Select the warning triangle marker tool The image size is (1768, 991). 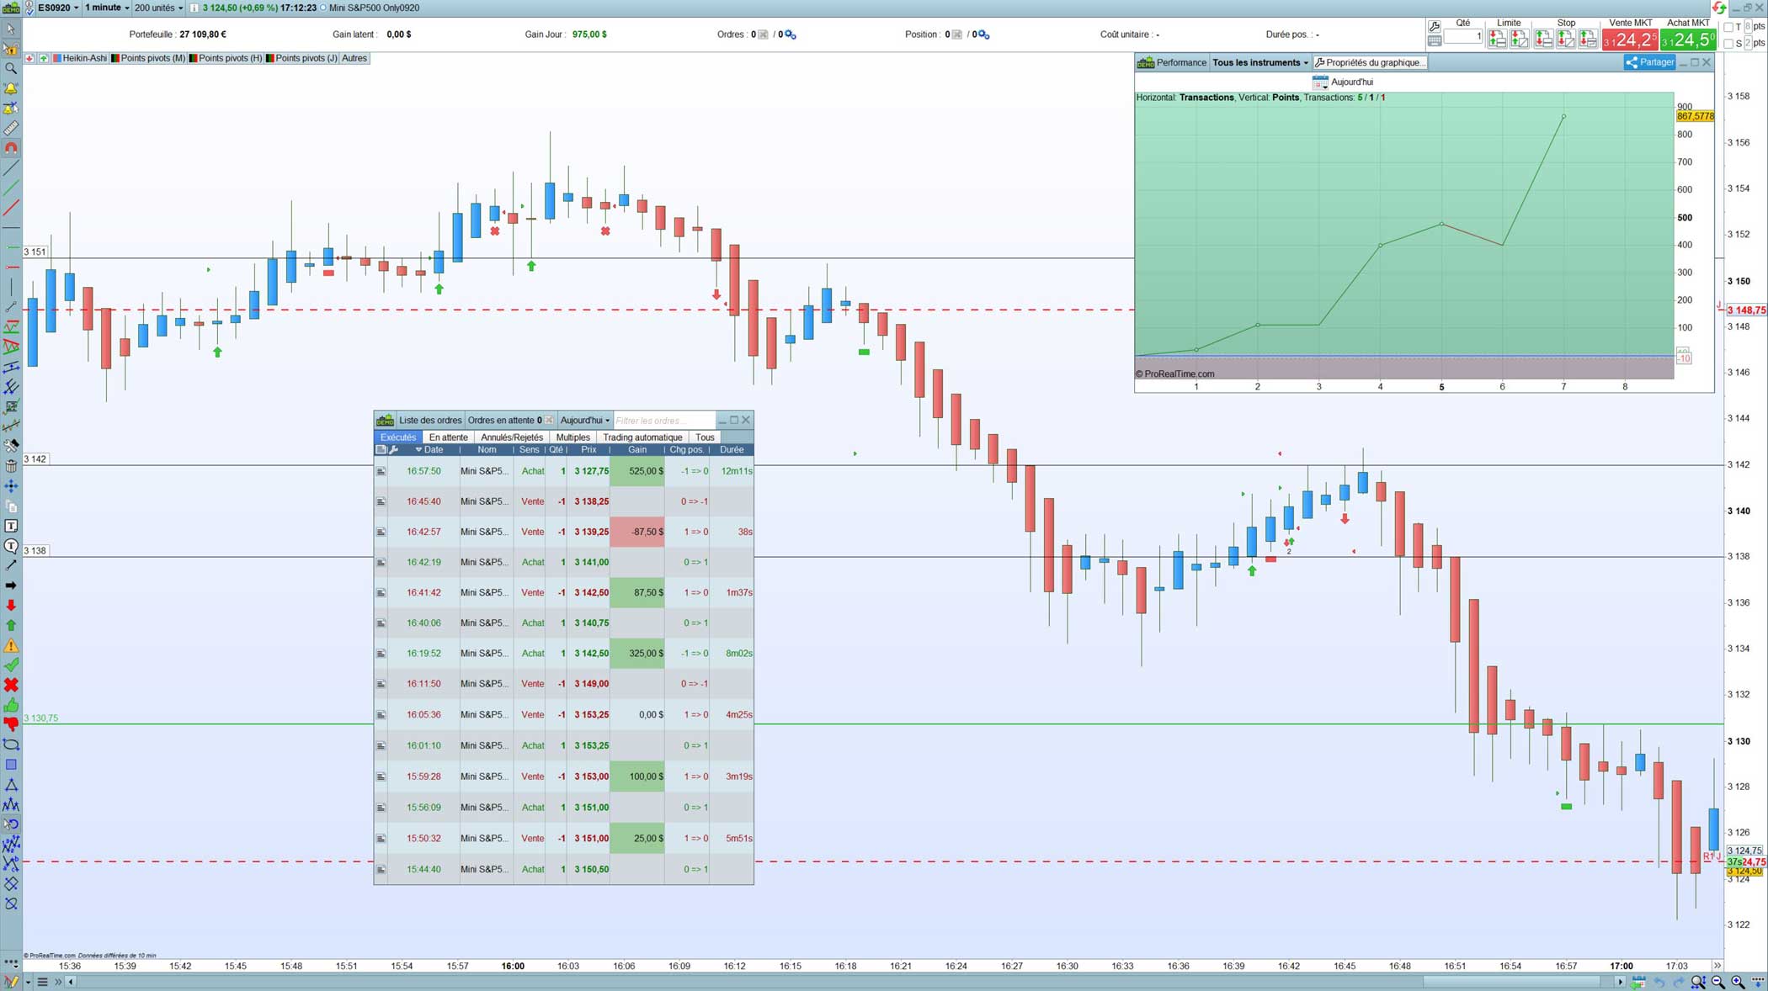pyautogui.click(x=11, y=645)
